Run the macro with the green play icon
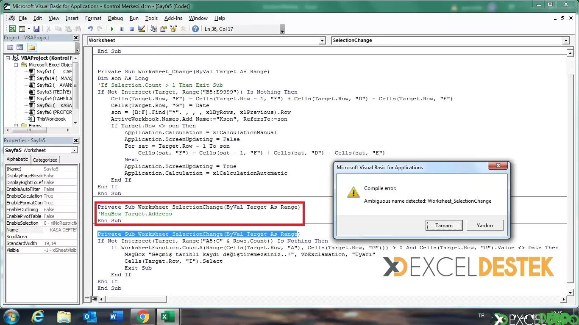The width and height of the screenshot is (579, 325). tap(112, 29)
